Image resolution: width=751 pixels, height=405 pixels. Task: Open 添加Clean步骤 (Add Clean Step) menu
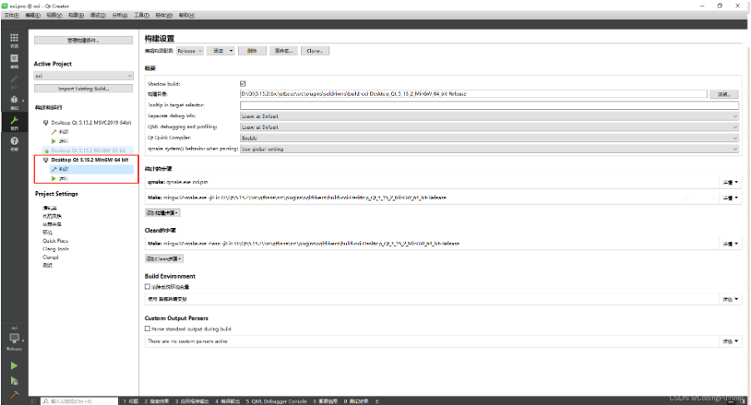point(165,259)
